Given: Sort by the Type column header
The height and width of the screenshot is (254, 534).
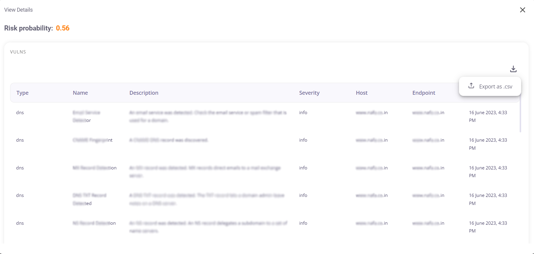Looking at the screenshot, I should point(22,93).
